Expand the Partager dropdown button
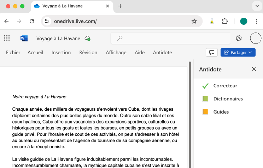This screenshot has width=263, height=168. pos(238,52)
